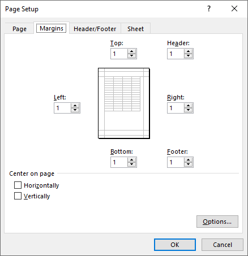Confirm with the OK button
This screenshot has width=248, height=256.
click(x=175, y=245)
